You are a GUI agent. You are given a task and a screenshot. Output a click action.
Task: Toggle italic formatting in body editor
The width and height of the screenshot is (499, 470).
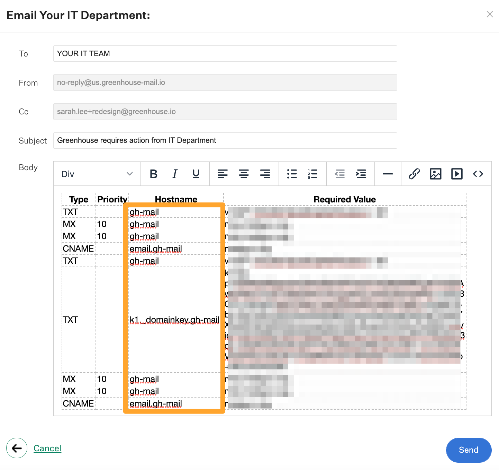coord(175,174)
